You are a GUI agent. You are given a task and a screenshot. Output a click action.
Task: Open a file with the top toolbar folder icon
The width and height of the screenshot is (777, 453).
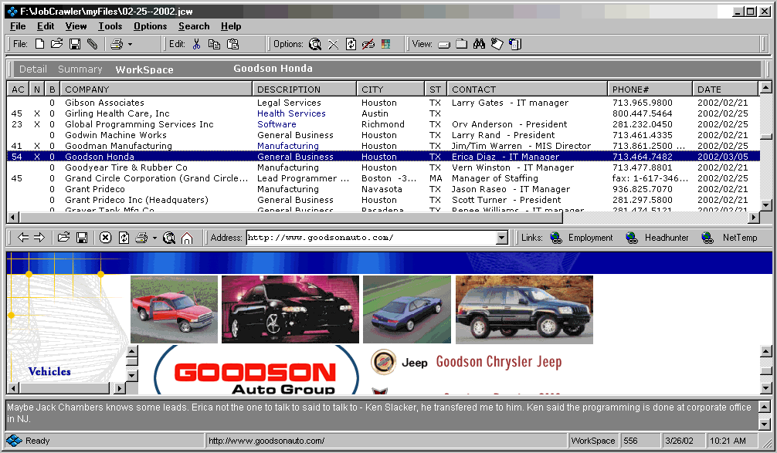[57, 44]
